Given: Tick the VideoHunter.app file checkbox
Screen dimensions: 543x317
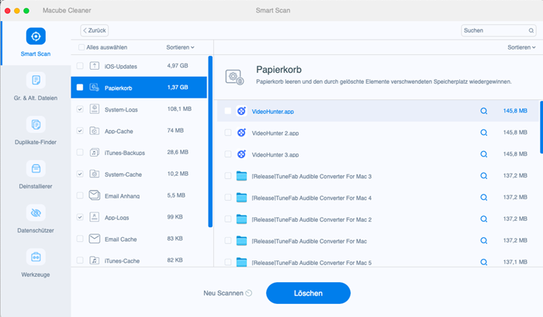Looking at the screenshot, I should [228, 111].
